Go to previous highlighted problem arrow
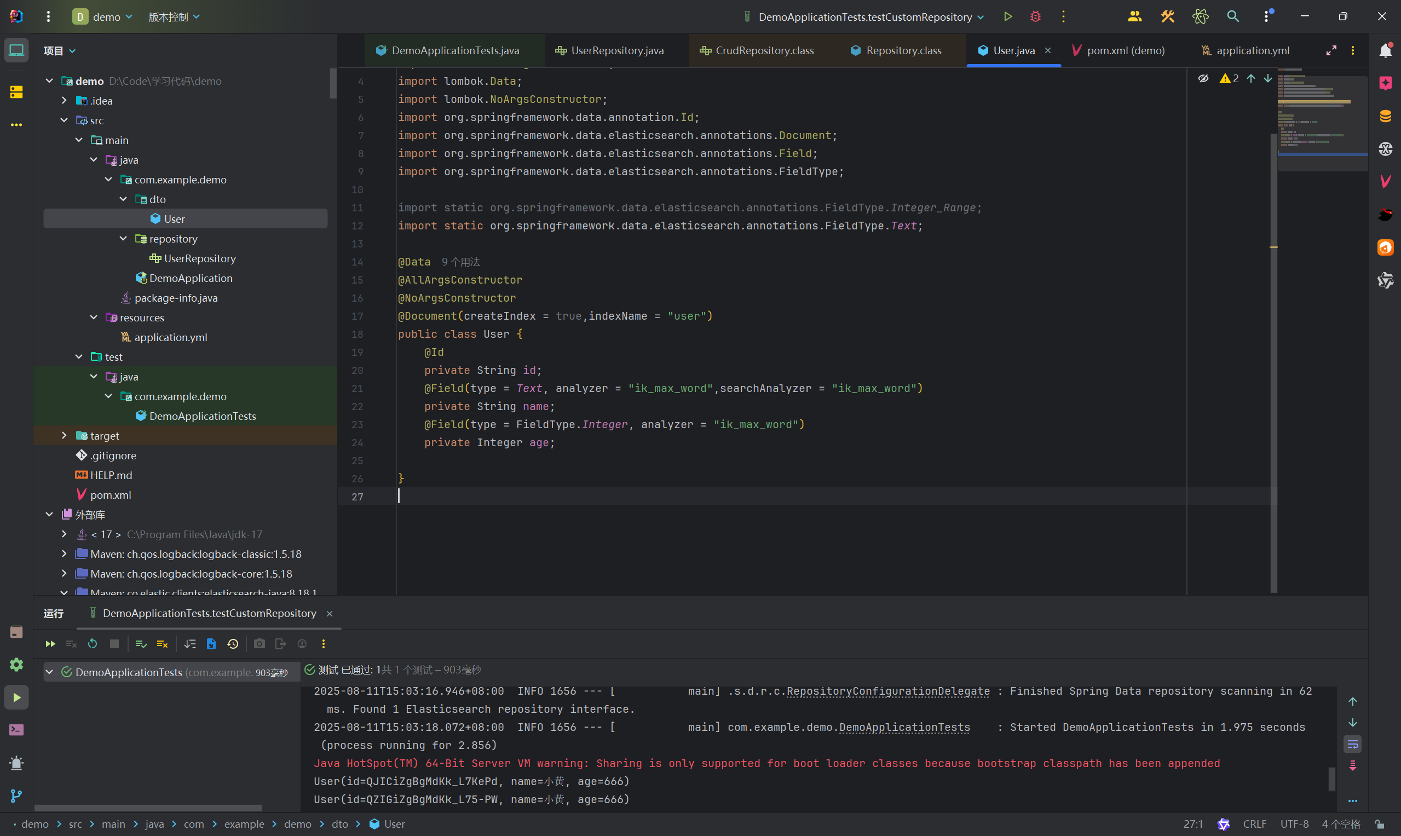 tap(1250, 78)
